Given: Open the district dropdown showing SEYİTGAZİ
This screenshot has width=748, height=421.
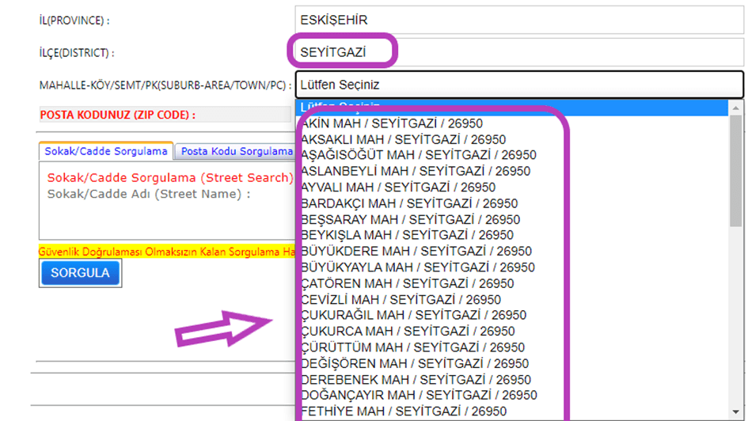Looking at the screenshot, I should point(518,53).
